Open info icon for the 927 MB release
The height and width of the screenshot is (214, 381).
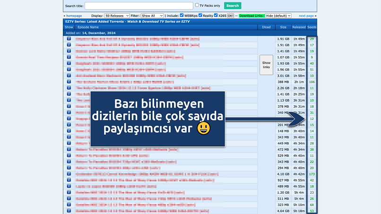coord(69,180)
